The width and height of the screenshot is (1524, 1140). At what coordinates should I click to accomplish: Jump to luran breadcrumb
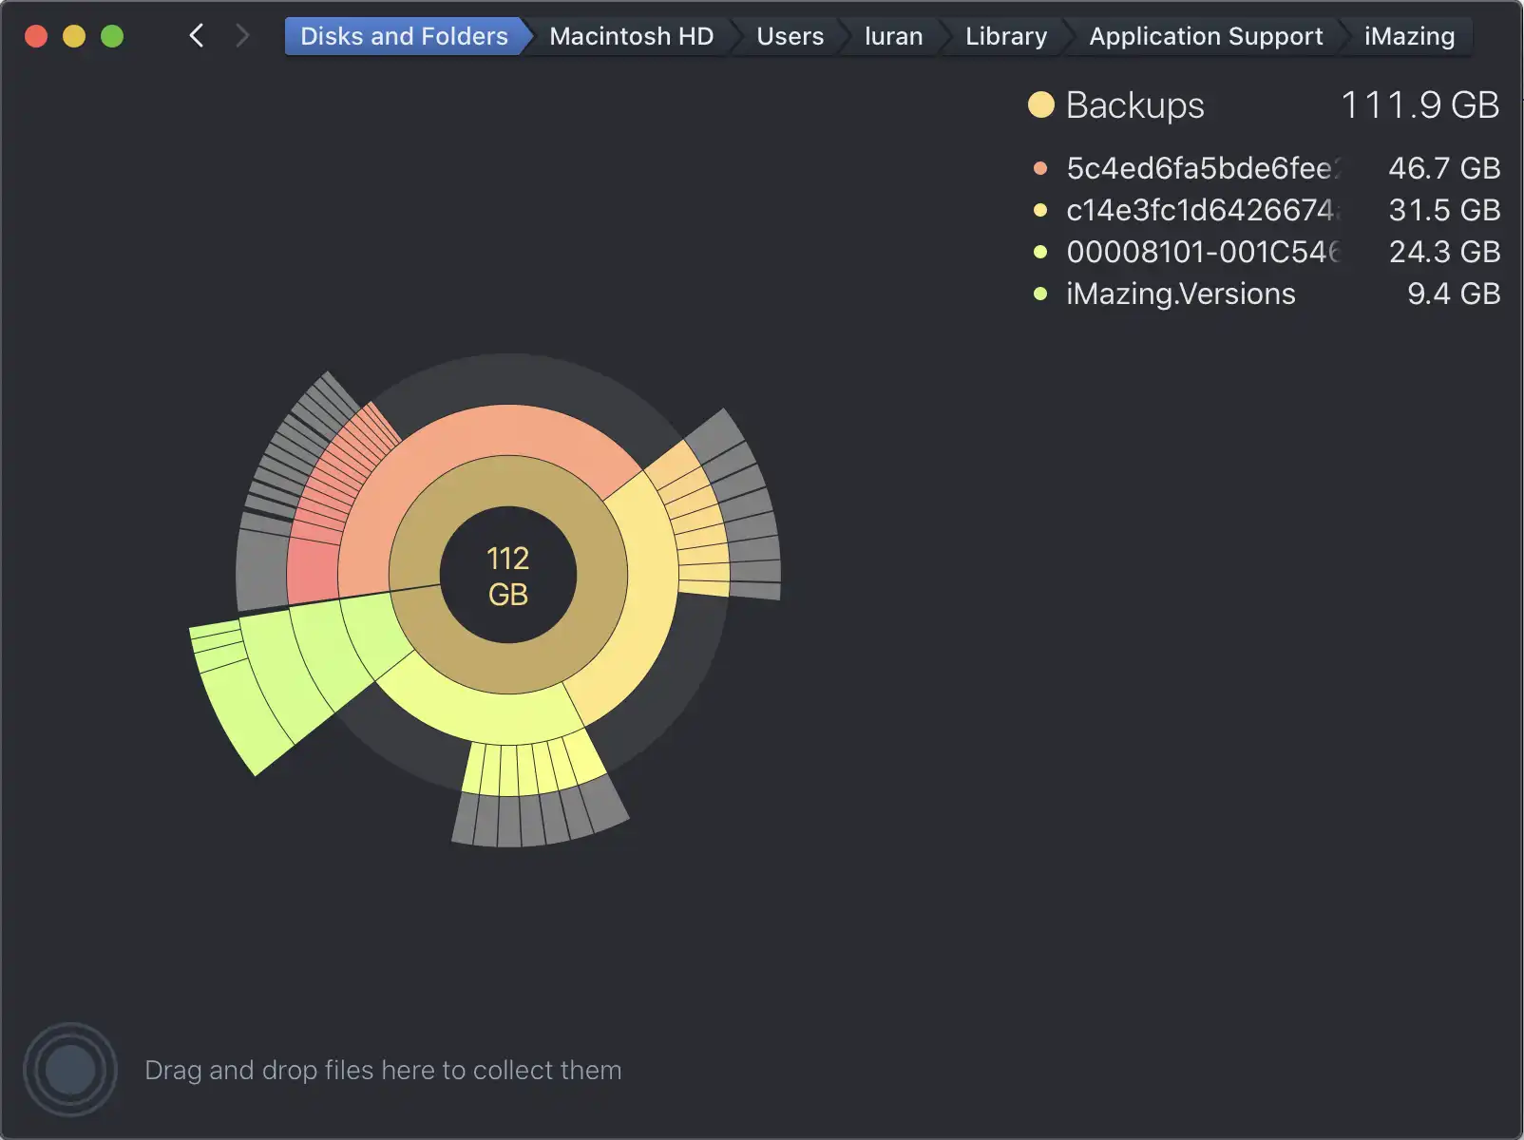point(893,36)
